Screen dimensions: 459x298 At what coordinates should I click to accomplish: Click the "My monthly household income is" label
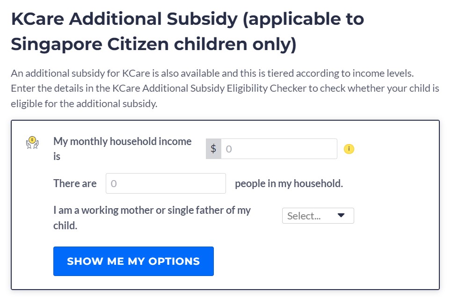pyautogui.click(x=123, y=142)
